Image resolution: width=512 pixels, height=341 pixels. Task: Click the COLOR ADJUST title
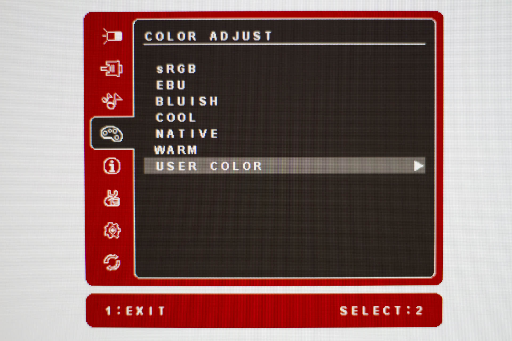coord(208,36)
